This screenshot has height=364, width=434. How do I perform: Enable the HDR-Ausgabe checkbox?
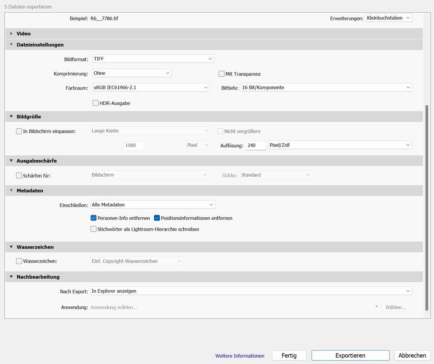click(96, 103)
